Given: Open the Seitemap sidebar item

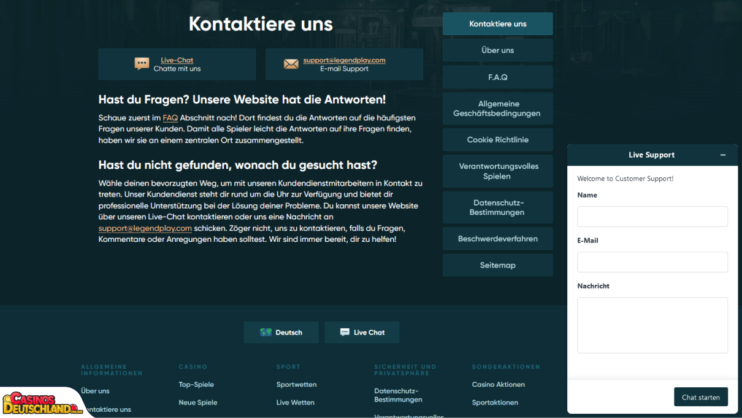Looking at the screenshot, I should click(x=498, y=265).
